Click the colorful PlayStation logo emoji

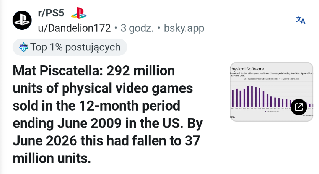(x=79, y=13)
